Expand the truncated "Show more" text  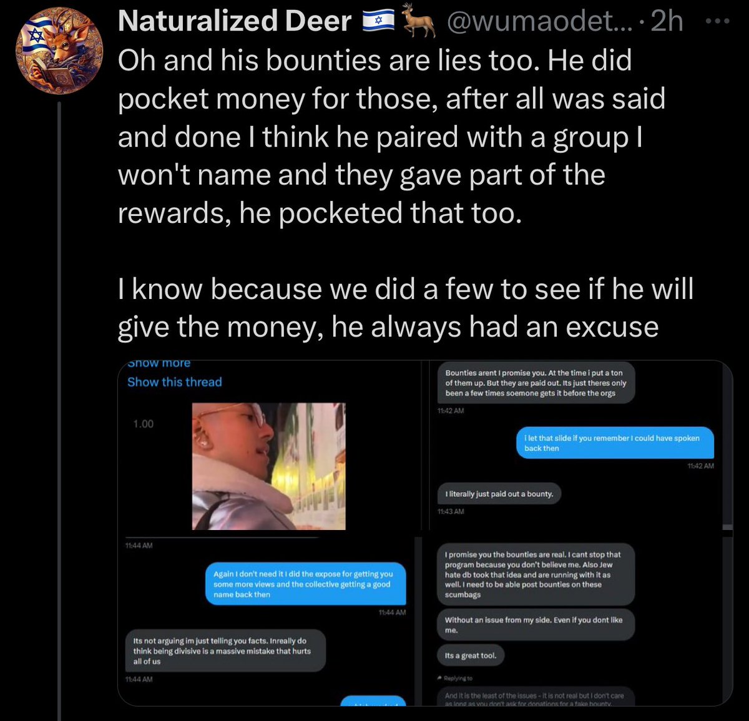pos(159,363)
